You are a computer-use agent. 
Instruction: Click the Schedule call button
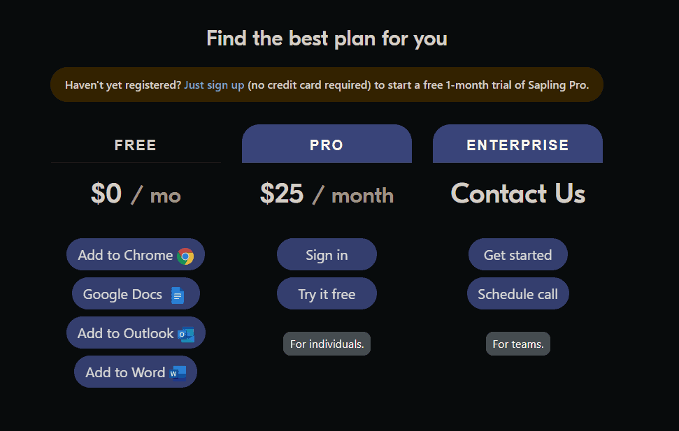tap(518, 293)
